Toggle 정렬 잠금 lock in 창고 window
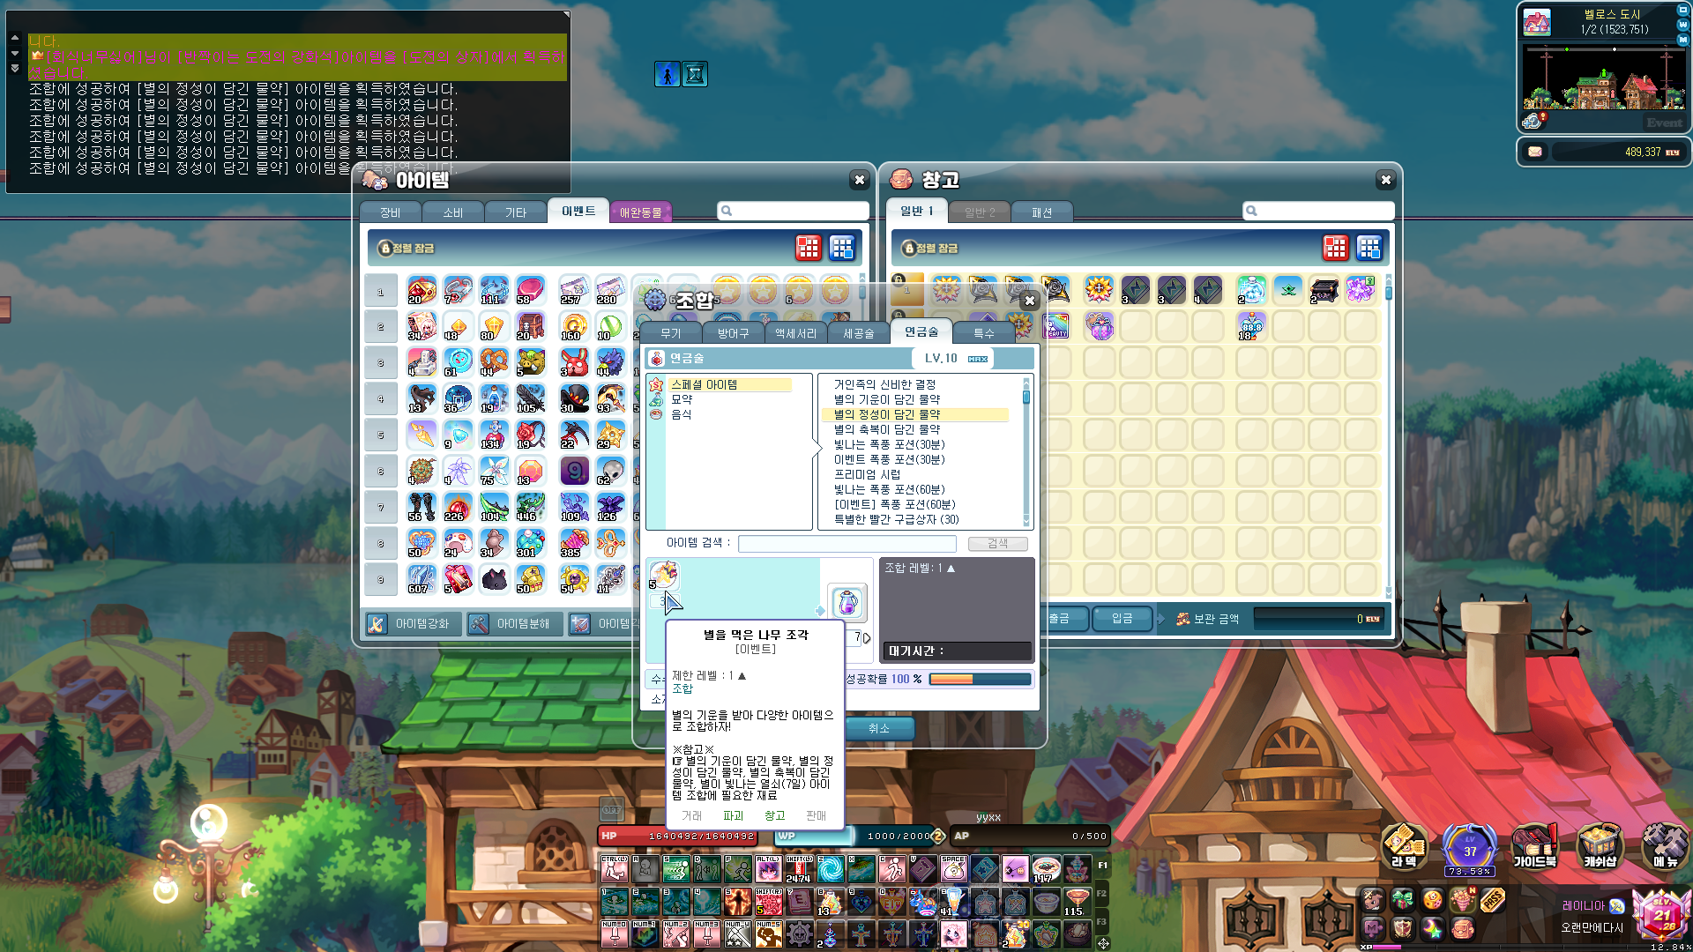This screenshot has width=1693, height=952. [930, 249]
